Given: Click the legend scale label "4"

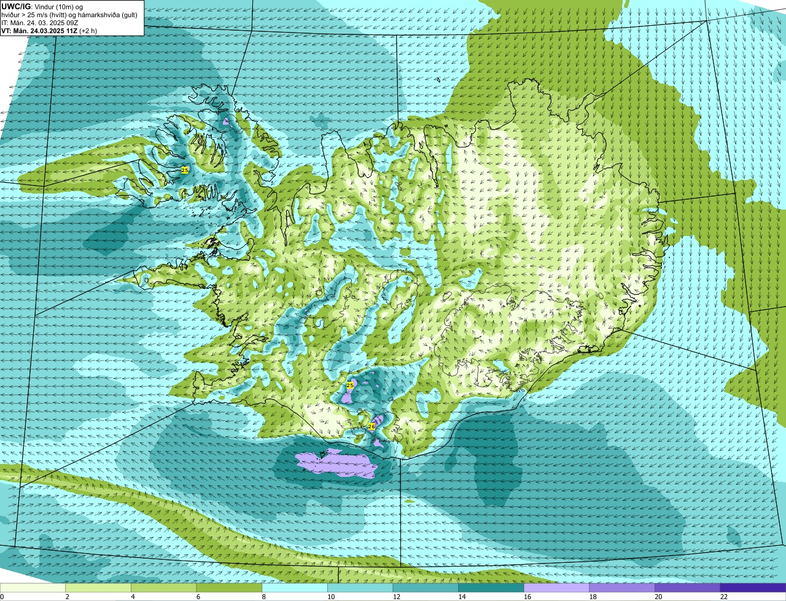Looking at the screenshot, I should 133,597.
